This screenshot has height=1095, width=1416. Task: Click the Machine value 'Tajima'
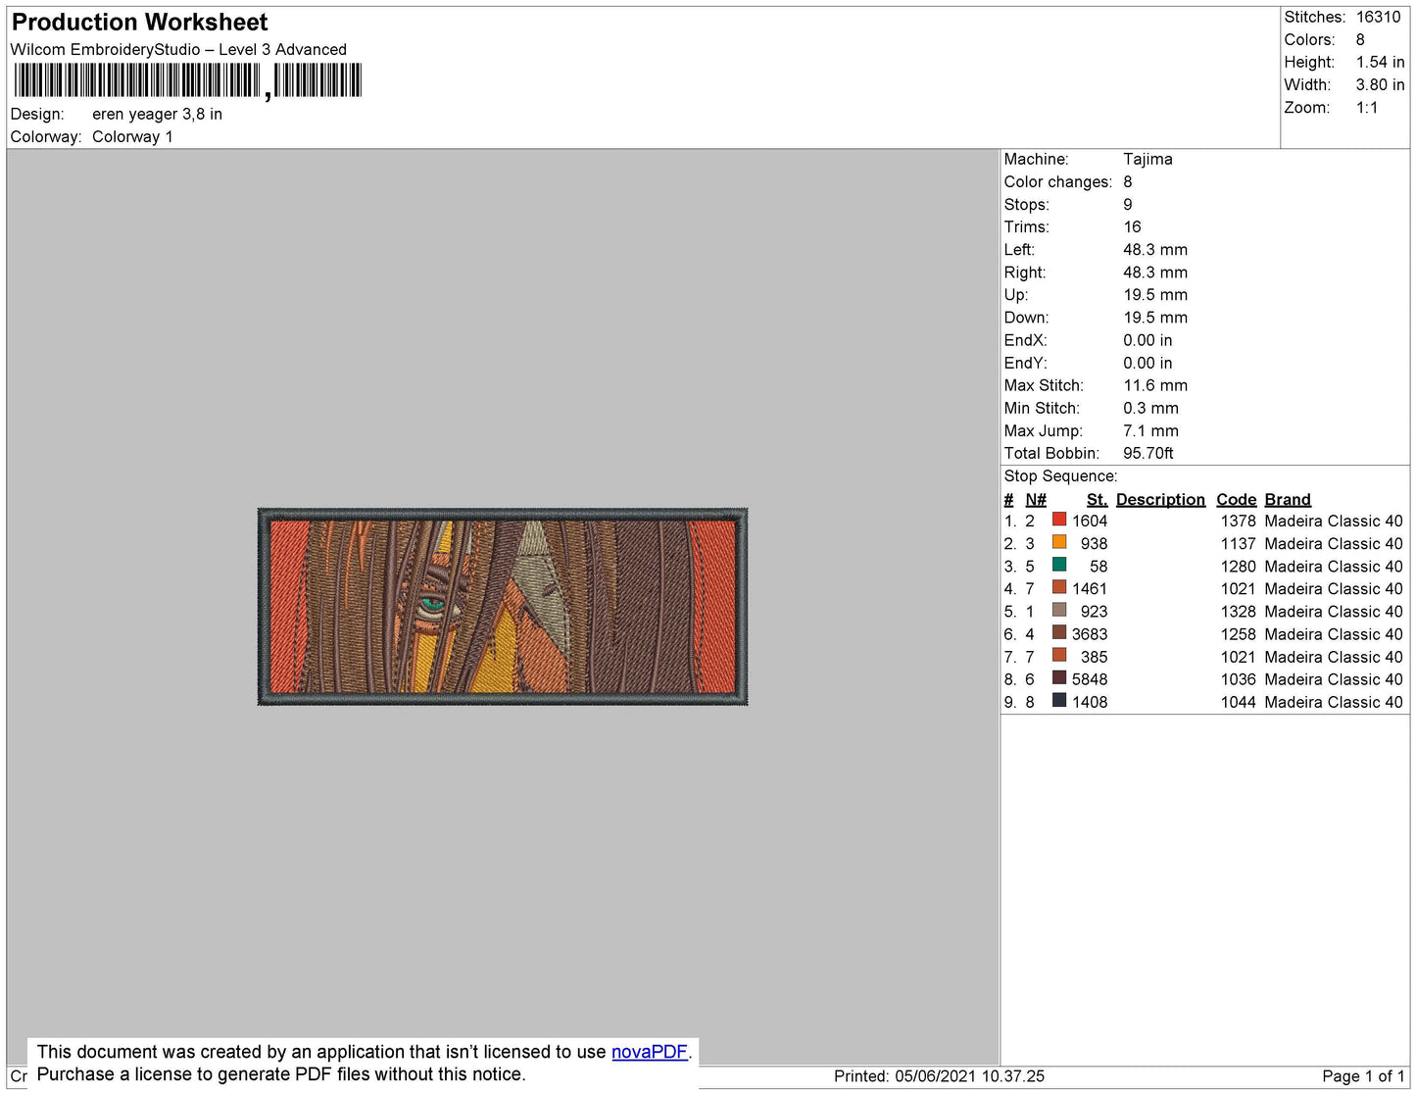pyautogui.click(x=1147, y=159)
